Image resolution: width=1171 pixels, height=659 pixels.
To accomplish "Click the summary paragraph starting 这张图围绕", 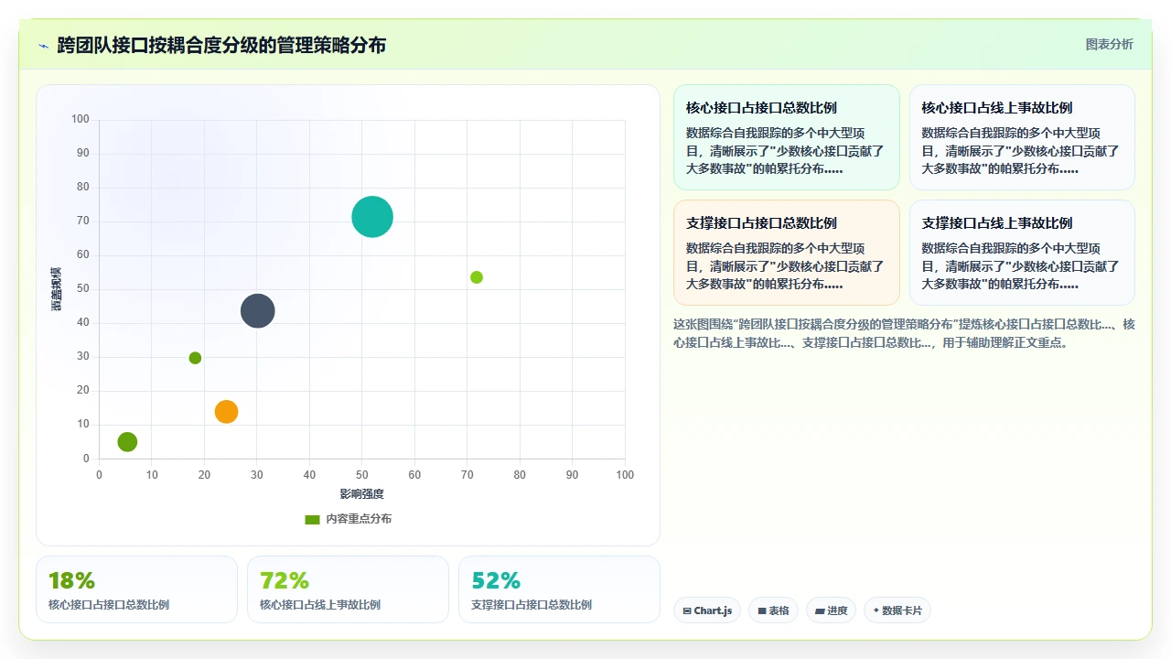I will (x=904, y=334).
